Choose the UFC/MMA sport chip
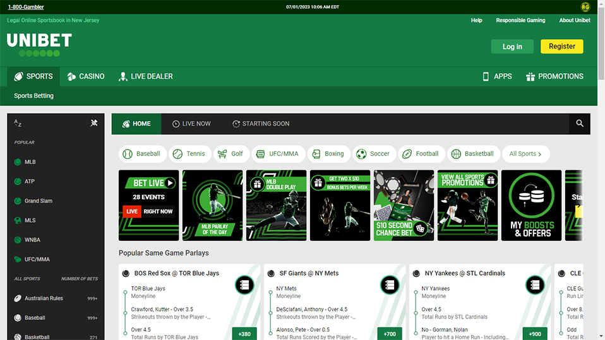Viewport: 605px width, 340px height. tap(278, 154)
